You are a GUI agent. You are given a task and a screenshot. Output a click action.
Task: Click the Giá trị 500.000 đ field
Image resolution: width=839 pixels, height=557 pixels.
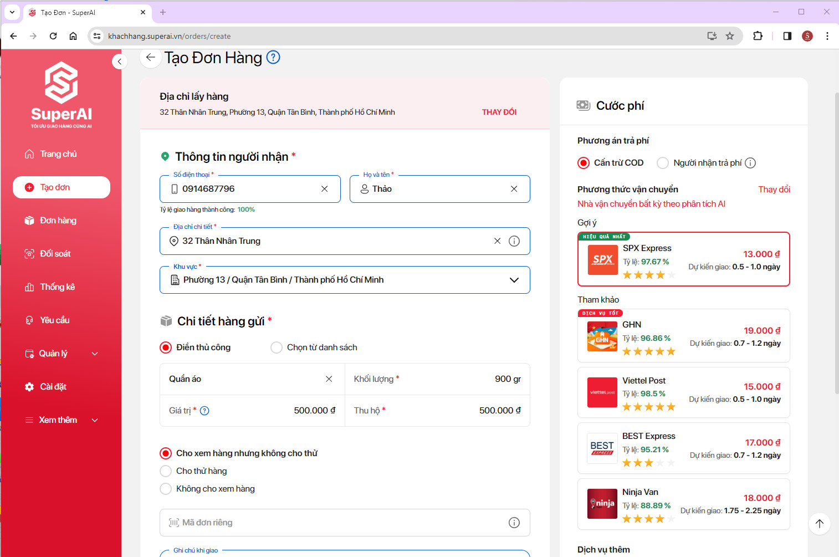pyautogui.click(x=252, y=411)
